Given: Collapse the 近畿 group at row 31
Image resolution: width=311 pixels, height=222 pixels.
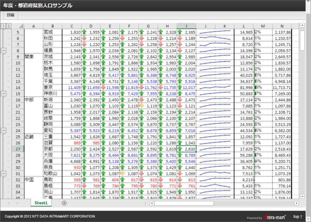Looking at the screenshot, I should pyautogui.click(x=4, y=173).
